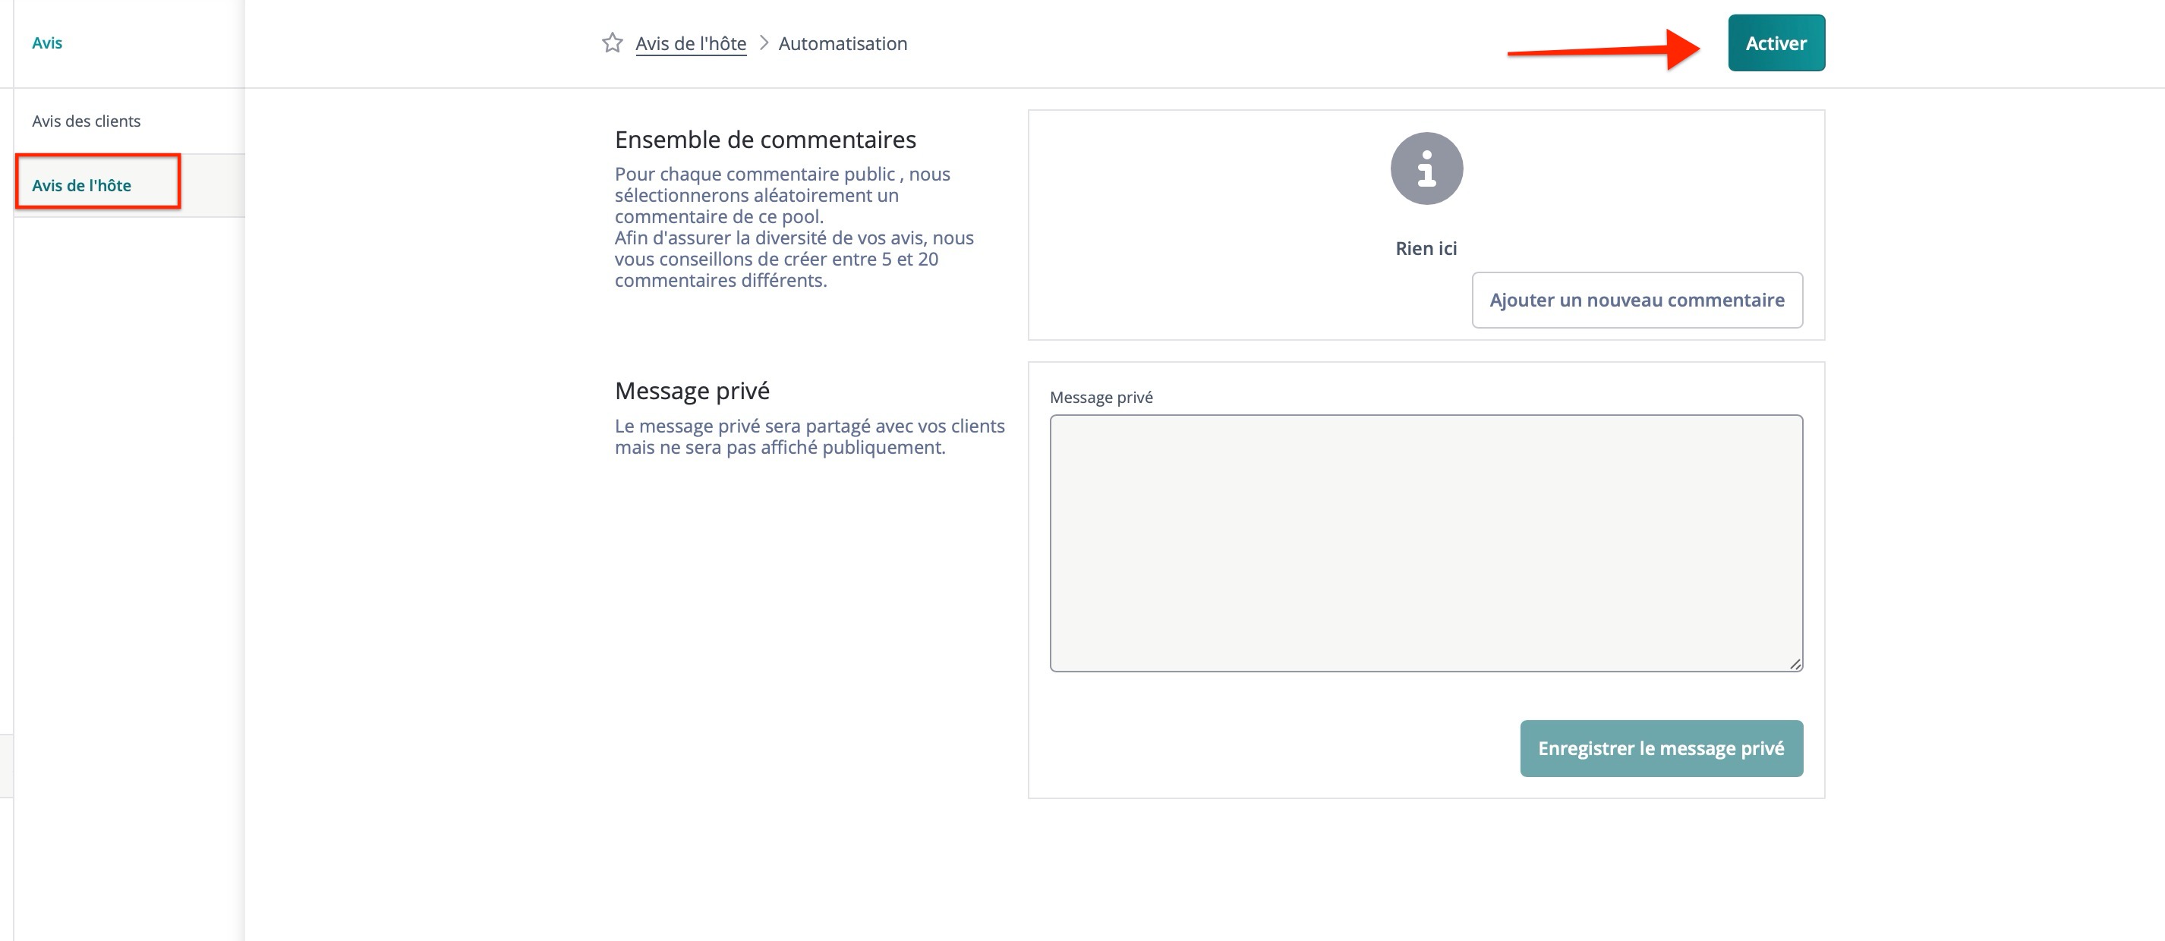Select Automatisation in the breadcrumb
Viewport: 2165px width, 941px height.
pyautogui.click(x=842, y=44)
